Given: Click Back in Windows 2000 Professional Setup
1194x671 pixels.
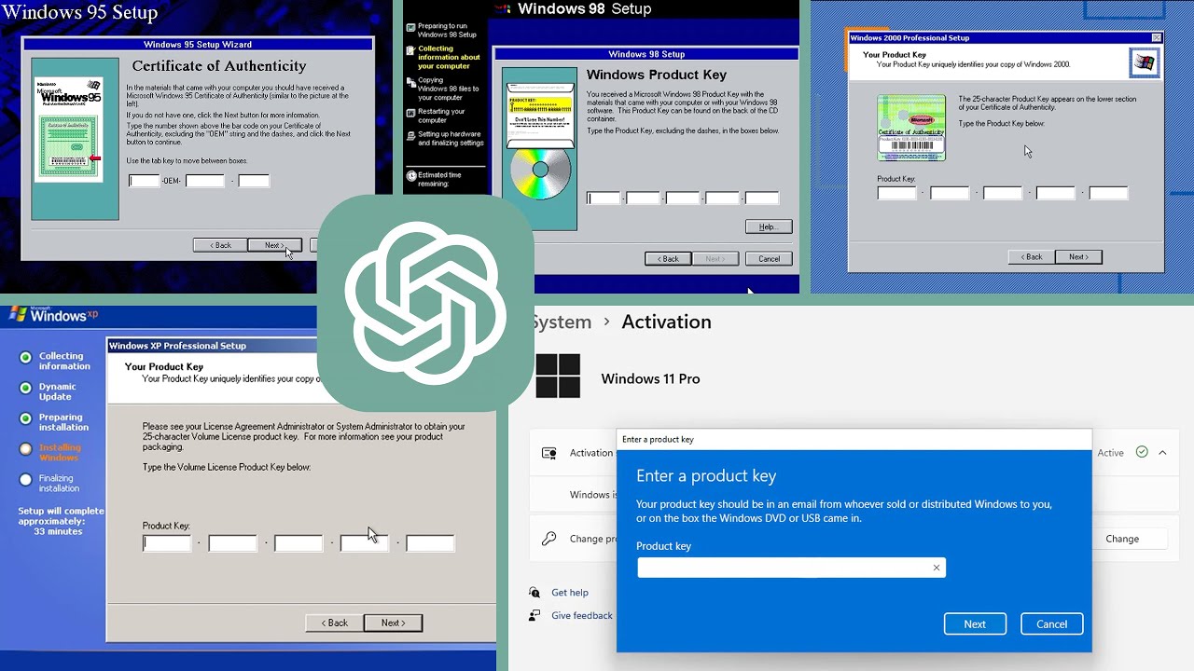Looking at the screenshot, I should coord(1031,256).
